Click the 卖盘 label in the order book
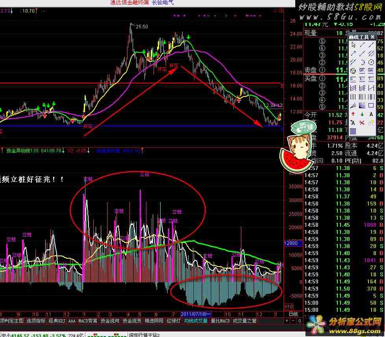Viewport: 385px width, 337px height. 311,70
